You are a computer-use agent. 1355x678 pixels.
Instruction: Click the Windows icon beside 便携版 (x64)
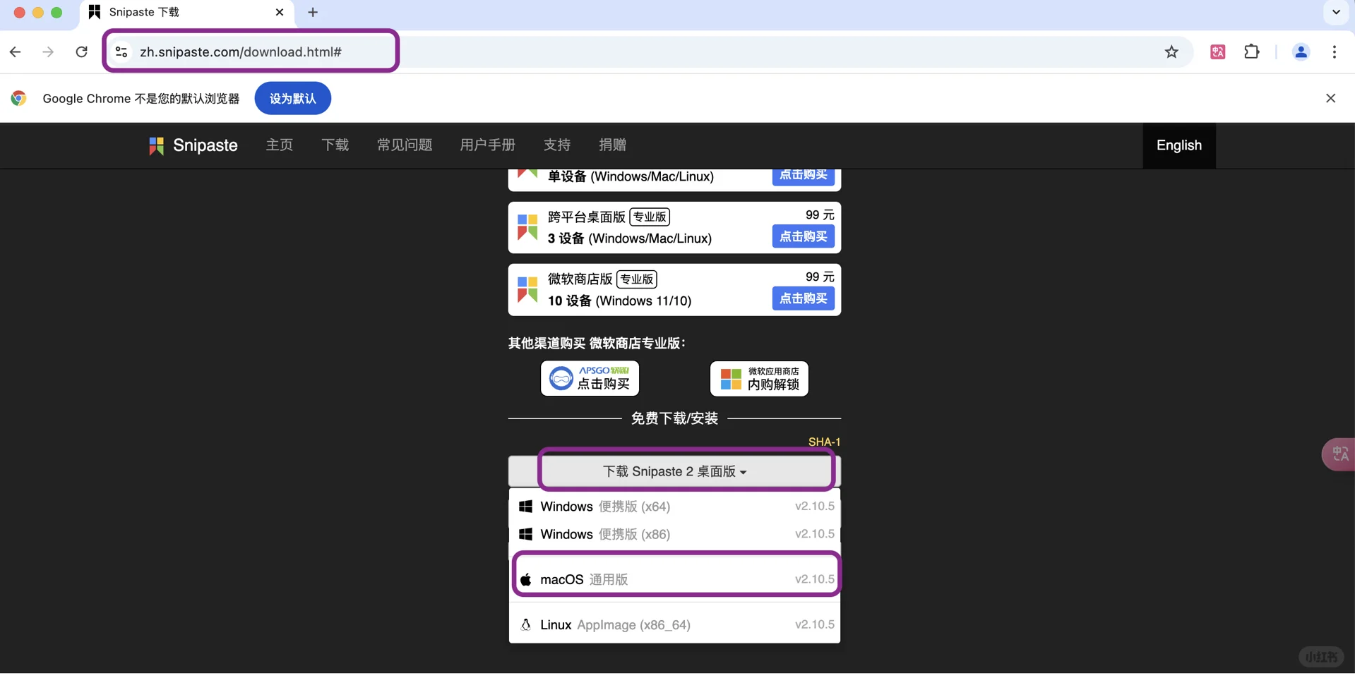click(x=525, y=506)
